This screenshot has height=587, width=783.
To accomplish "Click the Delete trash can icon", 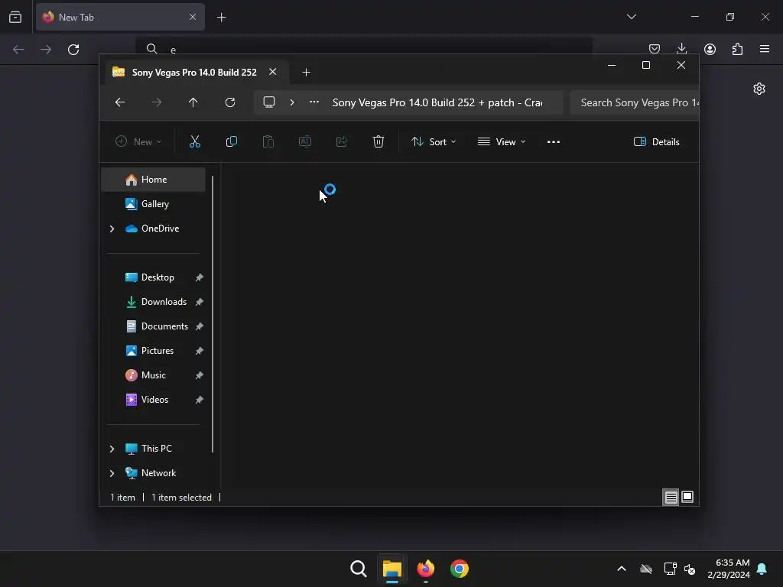I will click(x=379, y=141).
